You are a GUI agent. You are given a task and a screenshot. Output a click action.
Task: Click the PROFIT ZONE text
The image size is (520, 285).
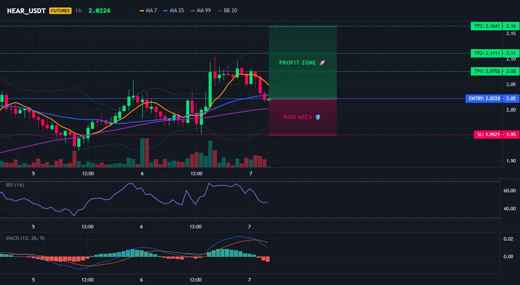click(297, 63)
